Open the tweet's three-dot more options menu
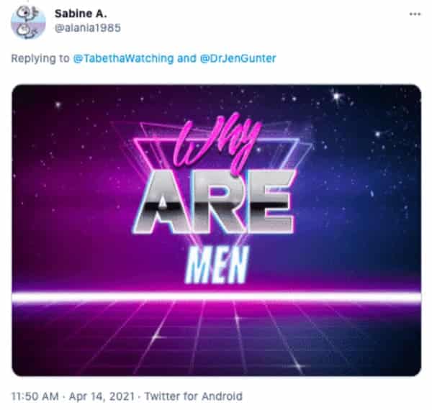 415,14
